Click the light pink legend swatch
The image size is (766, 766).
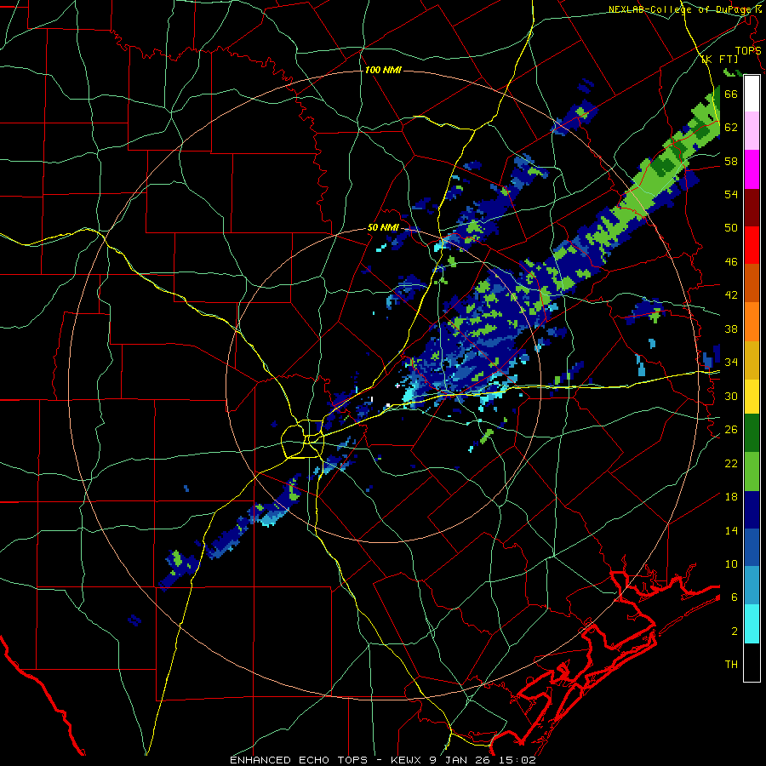(752, 130)
